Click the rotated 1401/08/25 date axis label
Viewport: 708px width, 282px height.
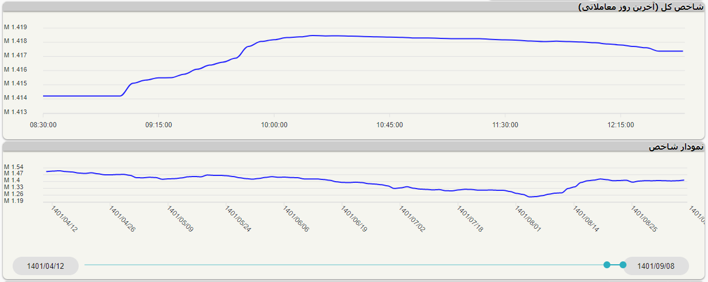pyautogui.click(x=644, y=219)
